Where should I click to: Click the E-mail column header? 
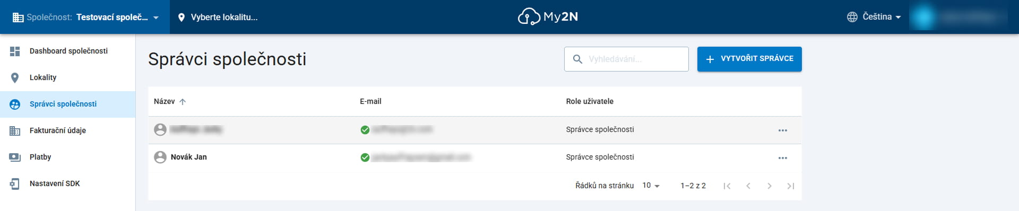[x=370, y=101]
